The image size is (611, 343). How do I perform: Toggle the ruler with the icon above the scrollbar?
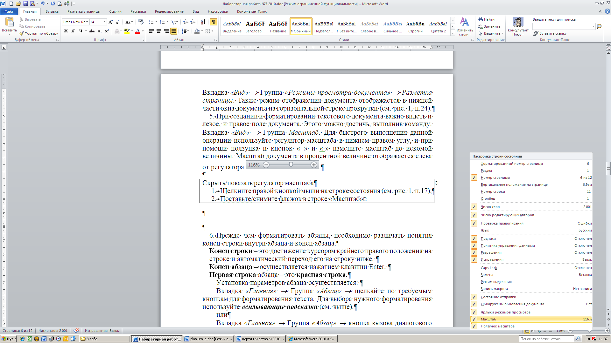click(608, 48)
